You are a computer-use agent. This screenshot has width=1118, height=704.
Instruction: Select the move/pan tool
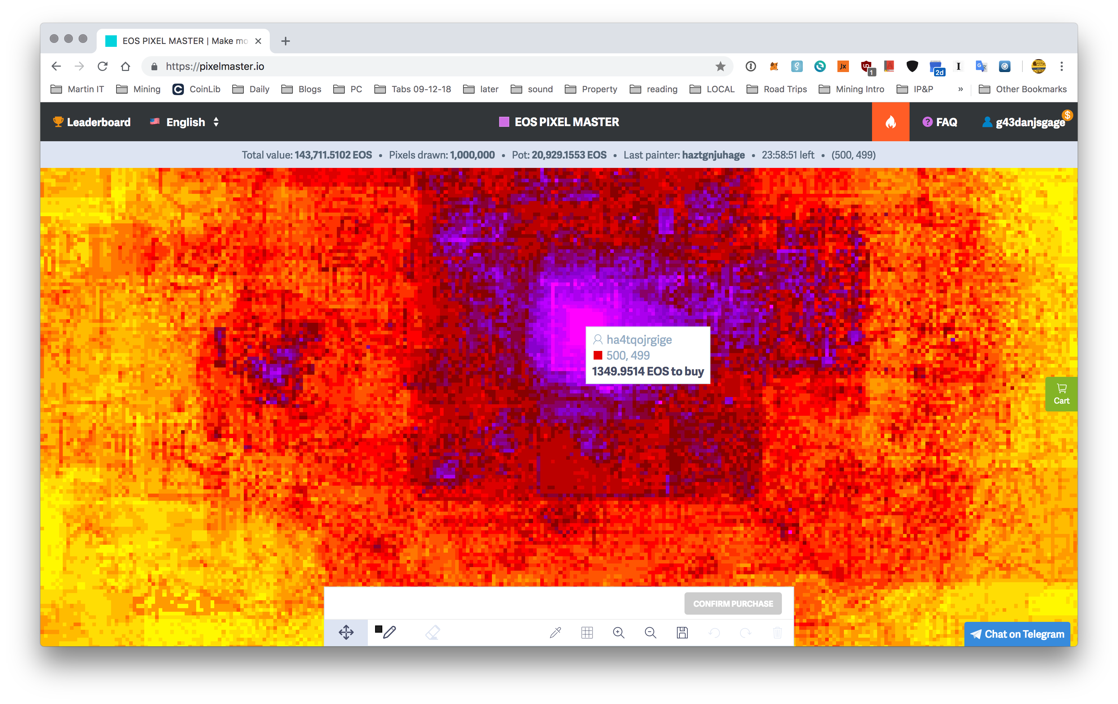pos(346,633)
